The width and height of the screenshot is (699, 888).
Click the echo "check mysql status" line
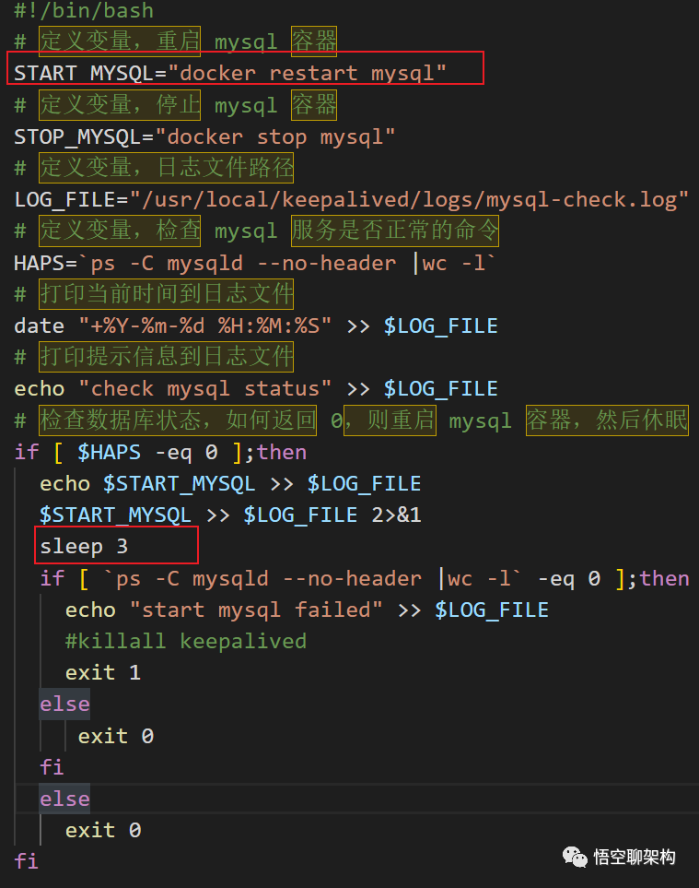pos(255,389)
